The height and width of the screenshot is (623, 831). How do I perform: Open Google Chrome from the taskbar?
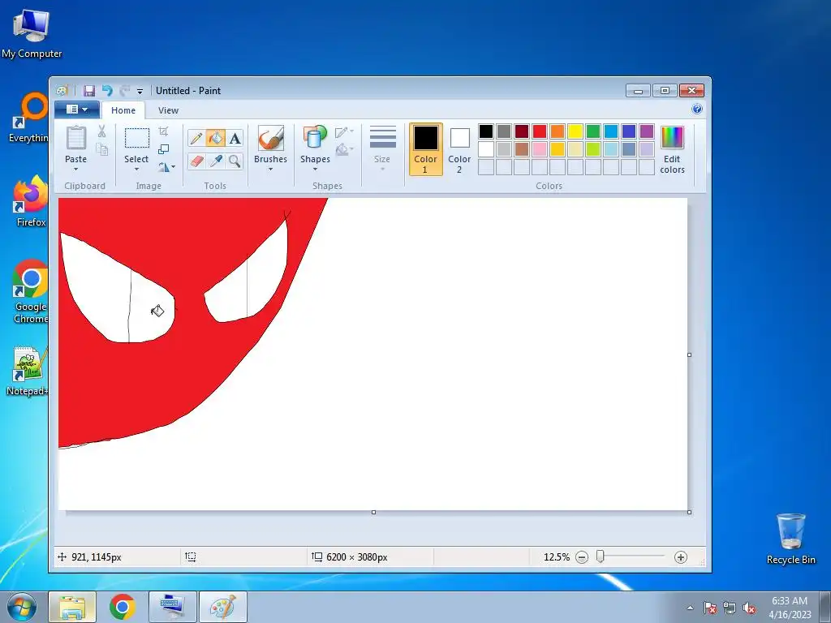tap(123, 607)
